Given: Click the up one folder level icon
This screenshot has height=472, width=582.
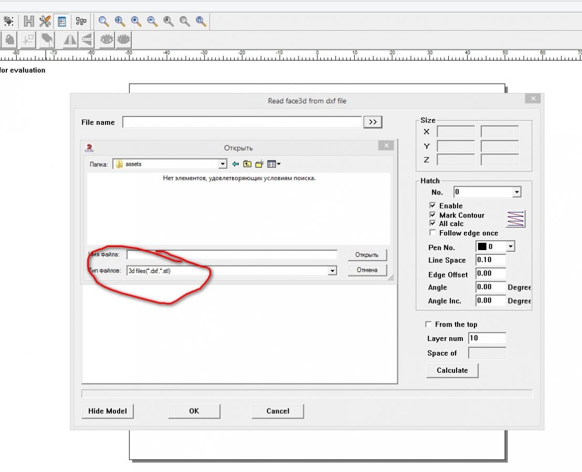Looking at the screenshot, I should coord(247,164).
